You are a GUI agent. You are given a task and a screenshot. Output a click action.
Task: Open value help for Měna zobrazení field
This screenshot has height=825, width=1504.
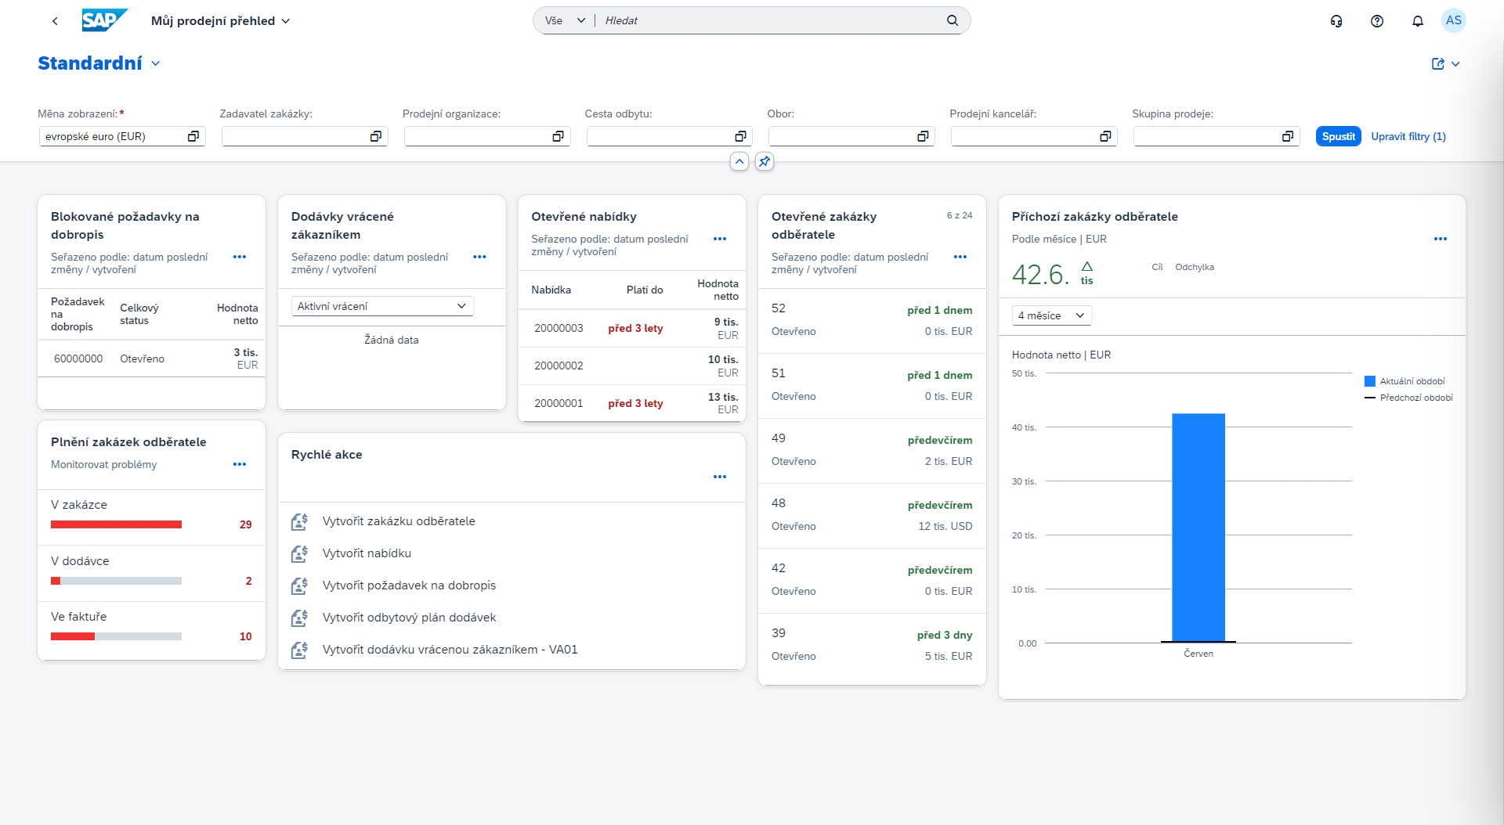click(193, 136)
